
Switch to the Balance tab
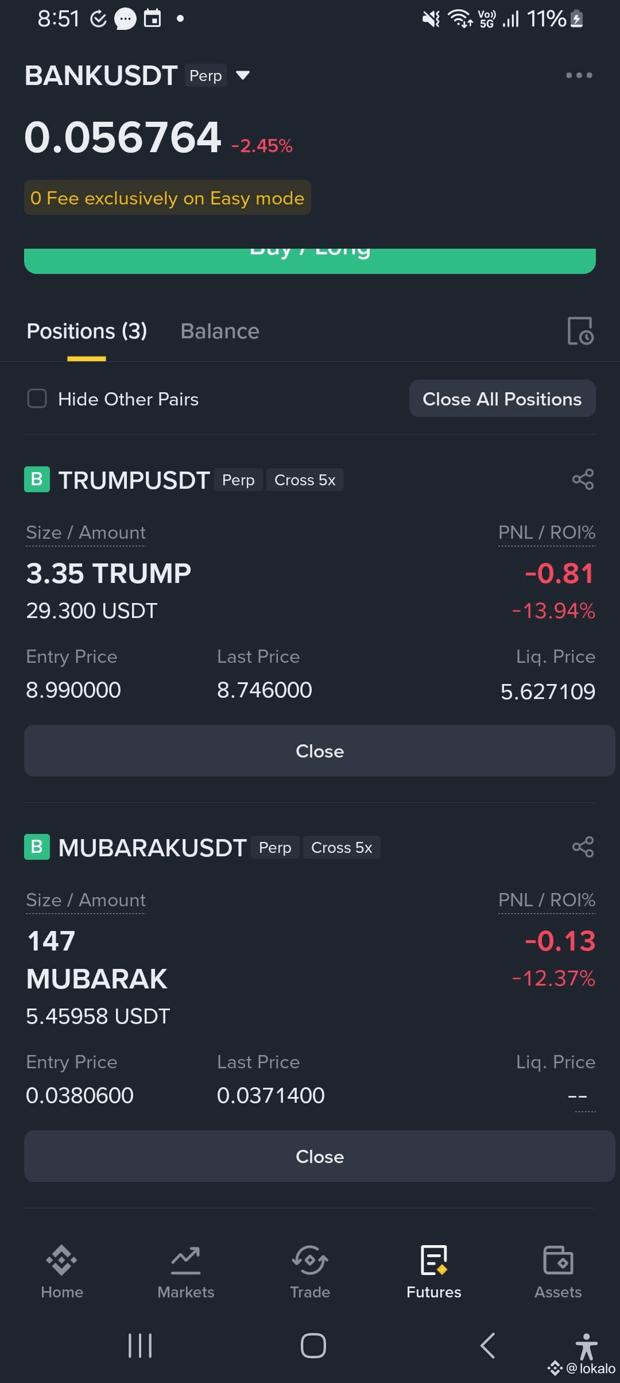(220, 331)
